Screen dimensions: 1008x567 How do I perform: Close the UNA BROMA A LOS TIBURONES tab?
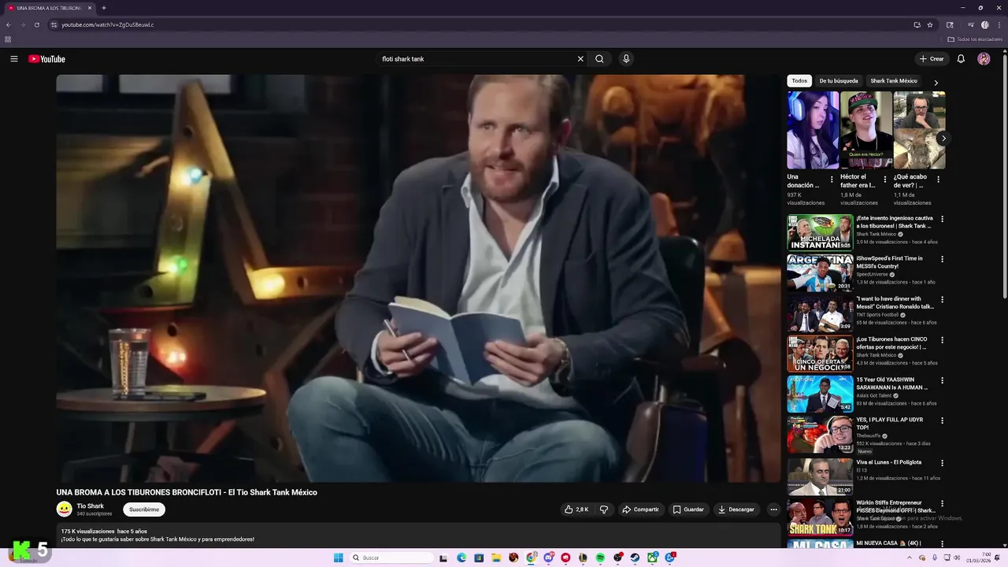[x=90, y=8]
